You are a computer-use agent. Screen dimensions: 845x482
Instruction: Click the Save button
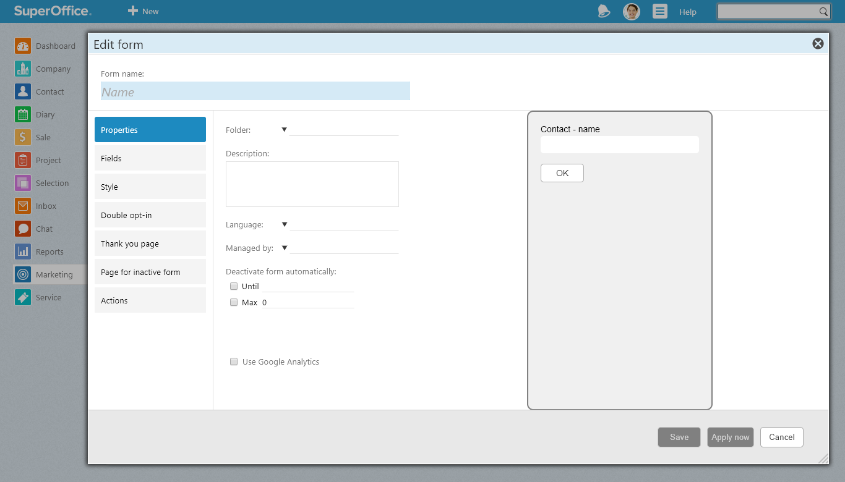679,437
